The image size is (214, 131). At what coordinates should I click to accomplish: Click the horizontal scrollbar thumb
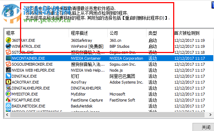point(107,115)
